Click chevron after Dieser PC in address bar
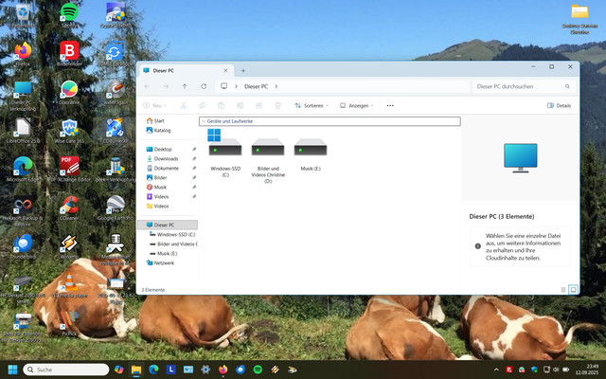 [276, 86]
